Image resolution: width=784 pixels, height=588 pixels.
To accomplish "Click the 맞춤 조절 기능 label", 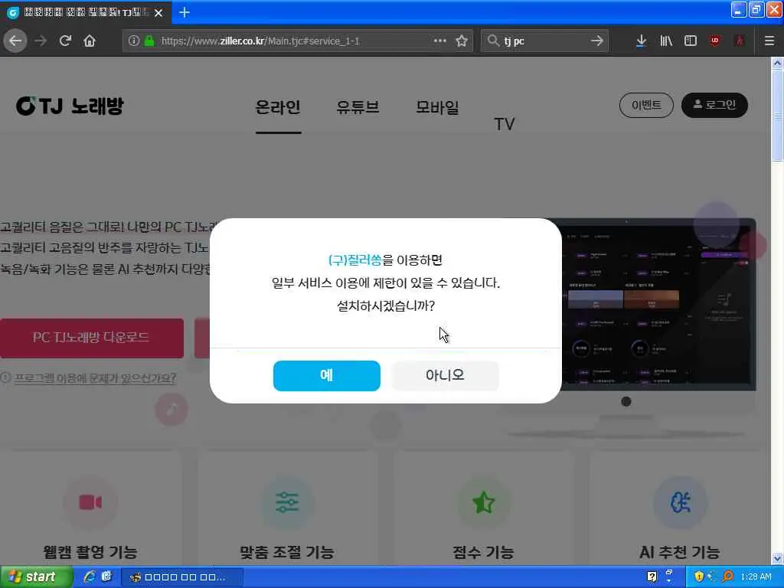I will pos(286,553).
